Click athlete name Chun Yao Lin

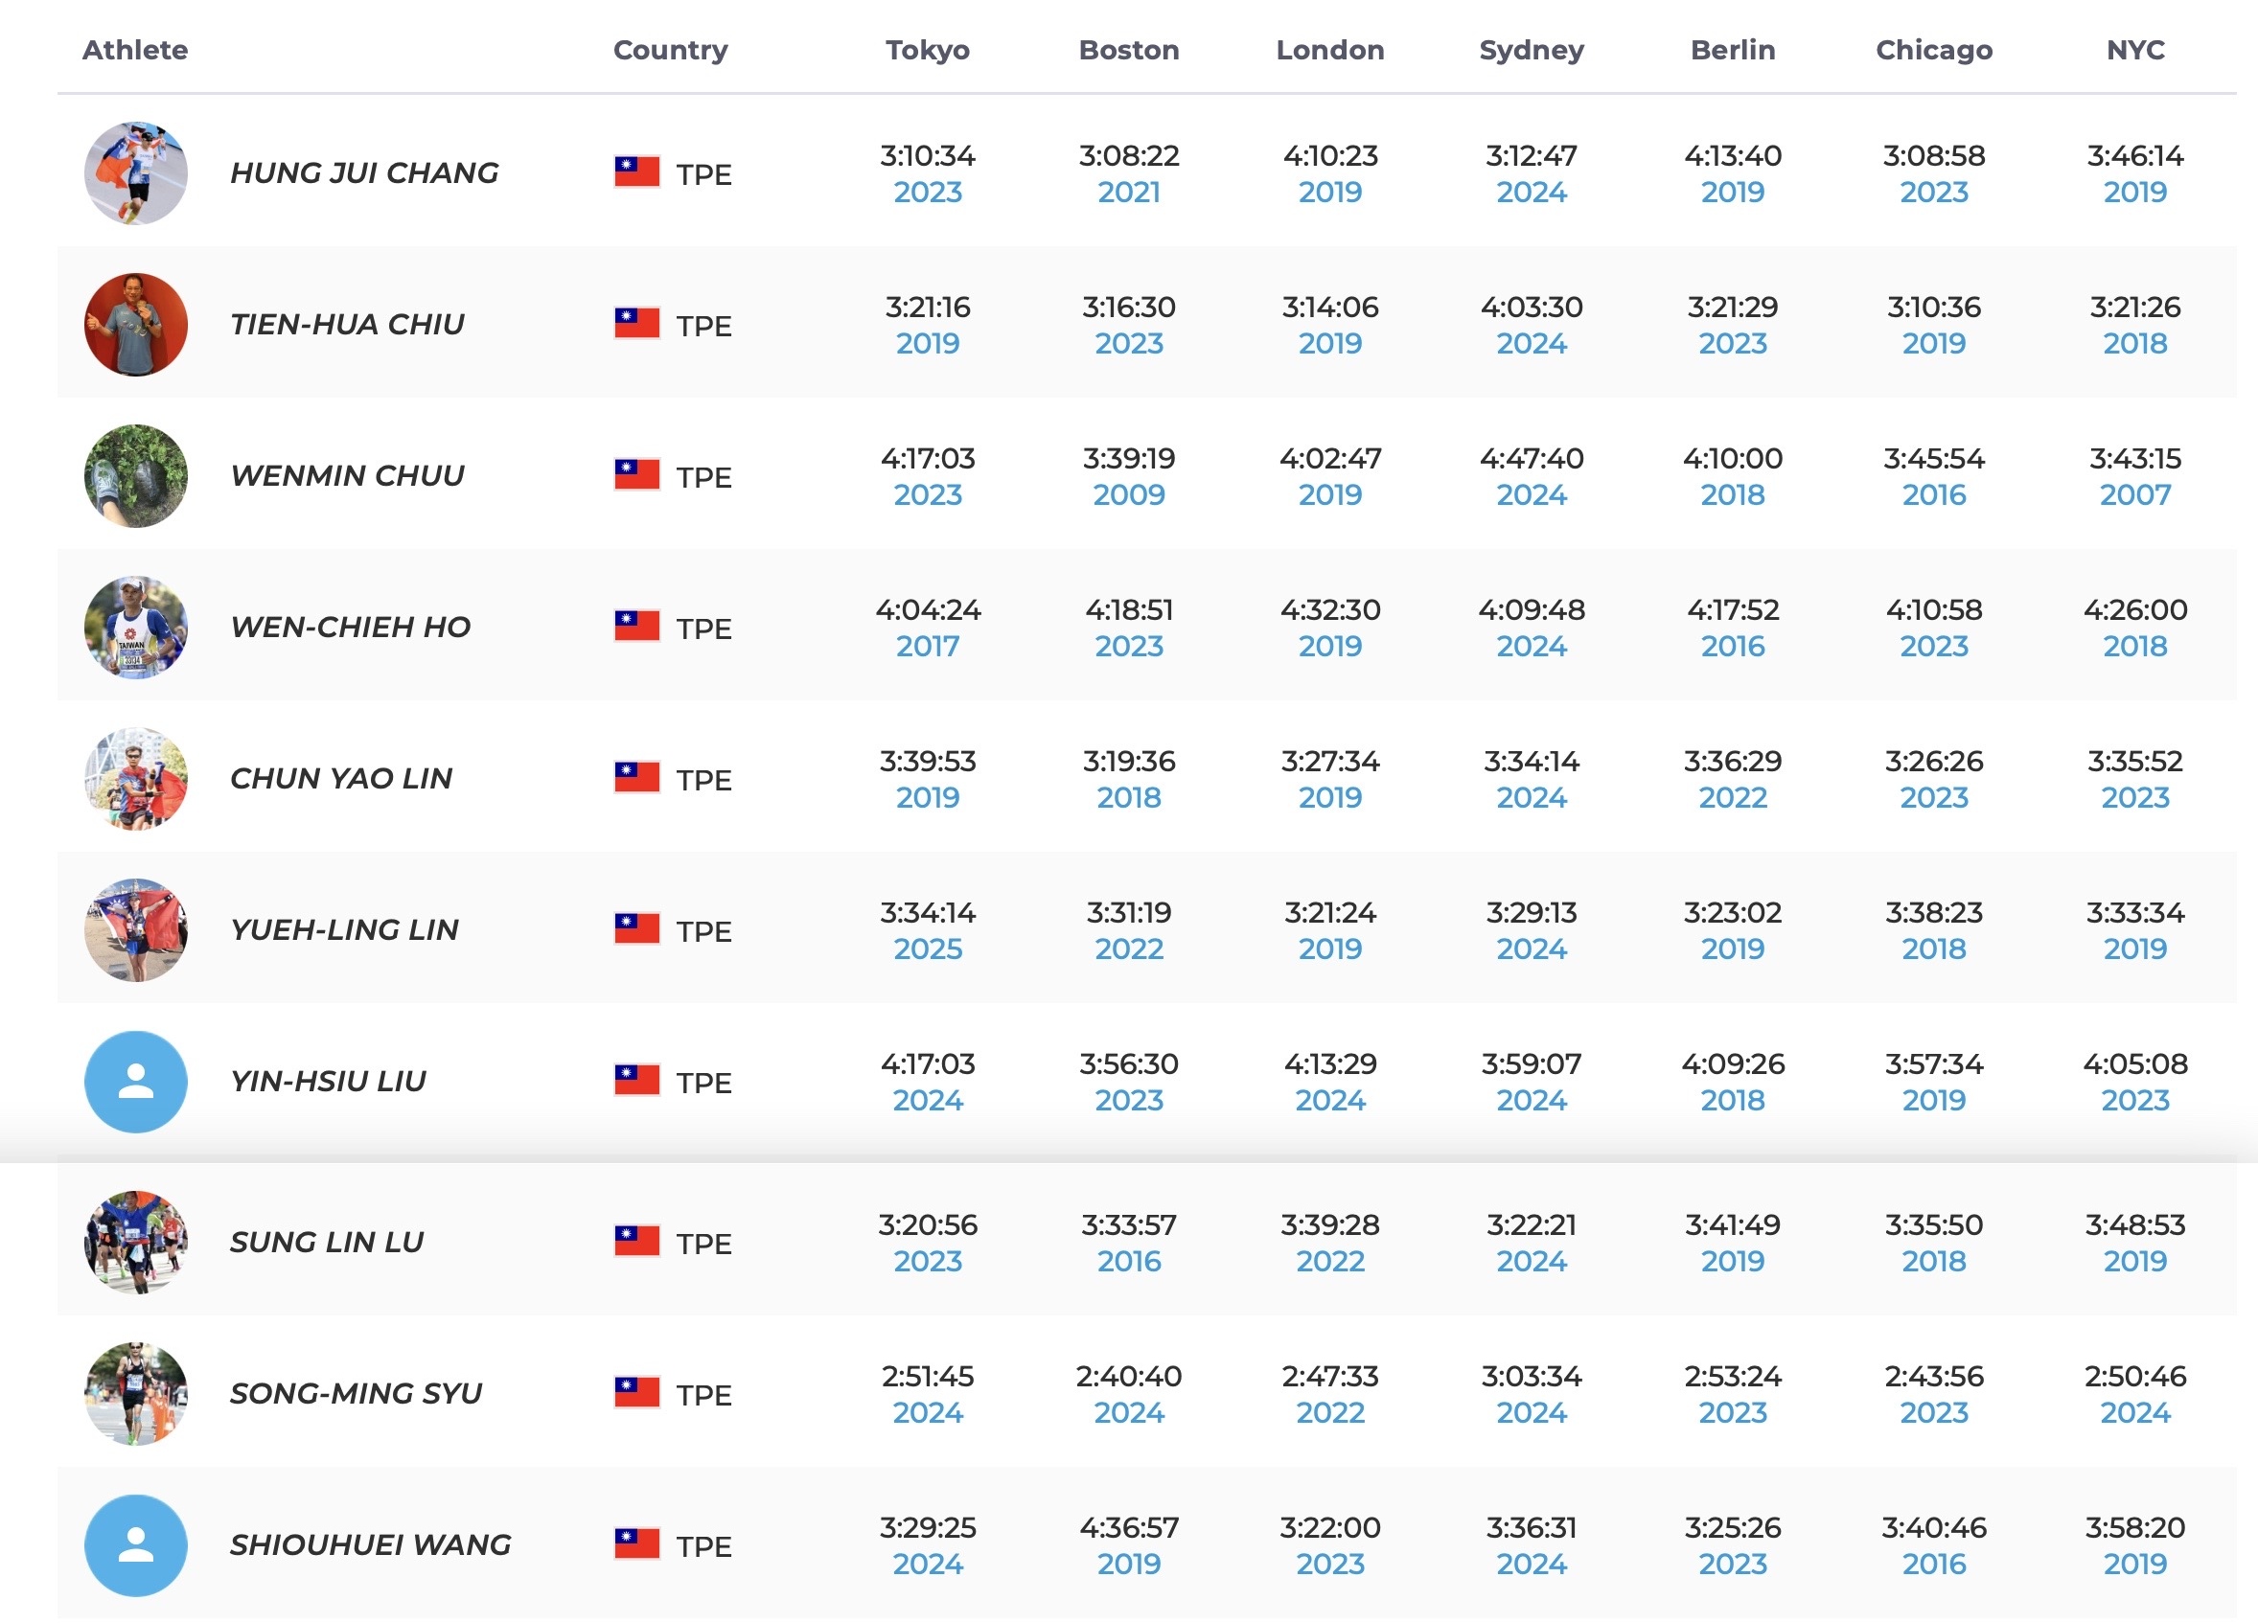point(340,778)
